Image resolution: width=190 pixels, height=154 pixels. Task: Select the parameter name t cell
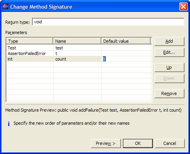point(77,53)
